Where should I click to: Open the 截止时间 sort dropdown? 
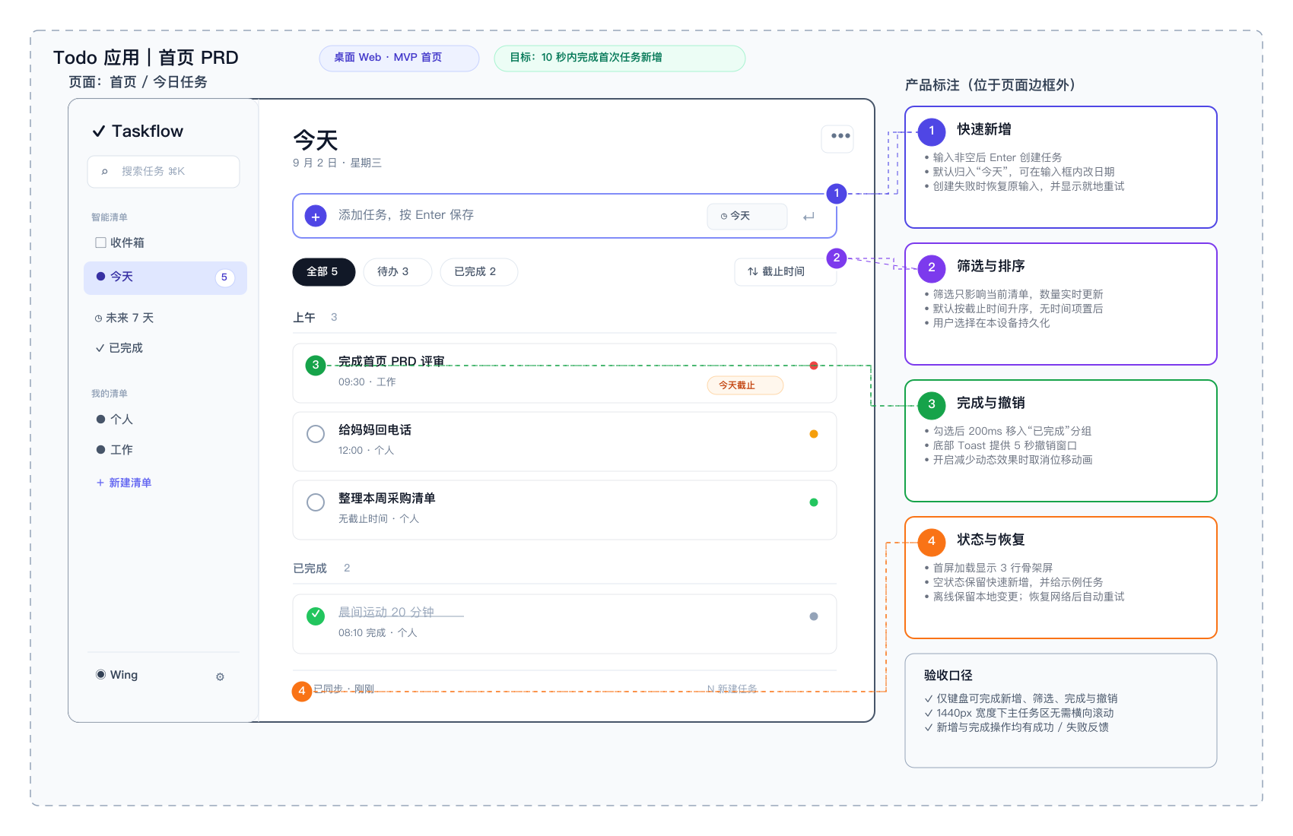(x=785, y=271)
